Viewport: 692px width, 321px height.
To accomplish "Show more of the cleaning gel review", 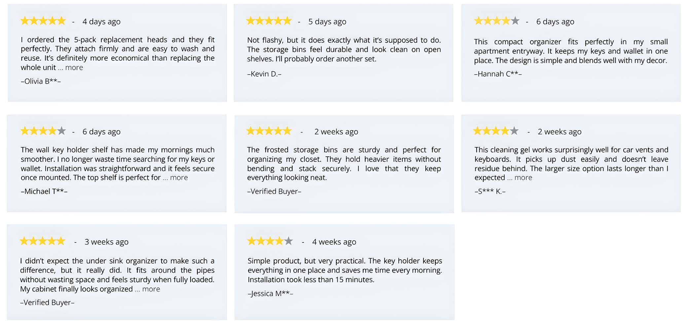I will 523,178.
